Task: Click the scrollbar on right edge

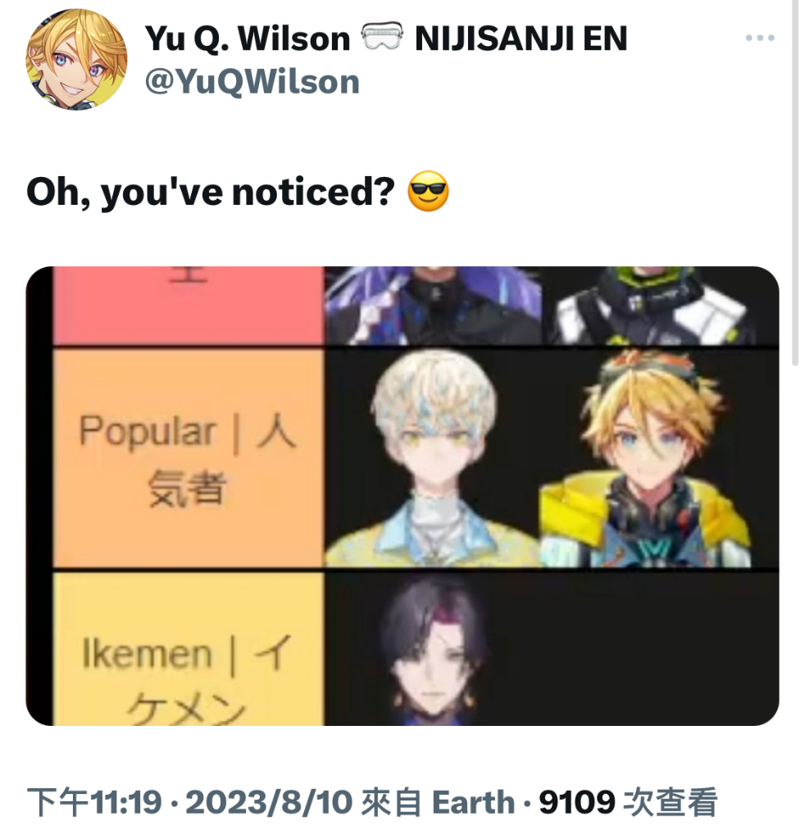Action: pyautogui.click(x=795, y=182)
